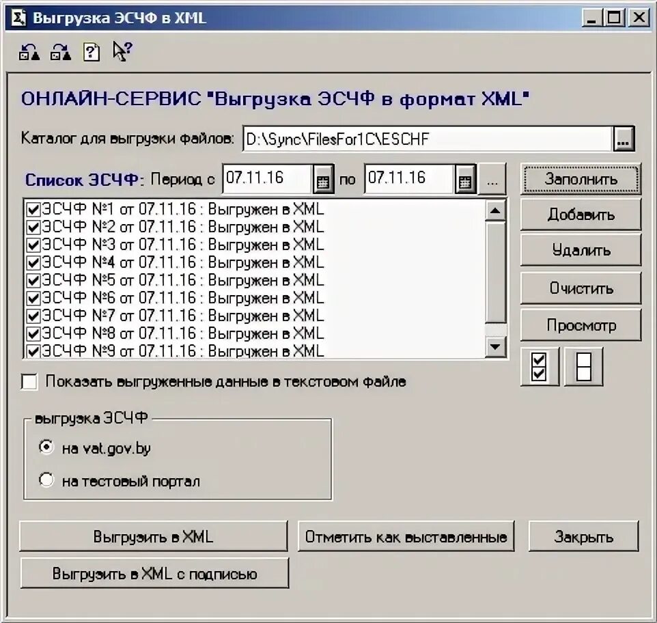Click the uncheck all items icon button
The height and width of the screenshot is (623, 657).
pyautogui.click(x=584, y=367)
